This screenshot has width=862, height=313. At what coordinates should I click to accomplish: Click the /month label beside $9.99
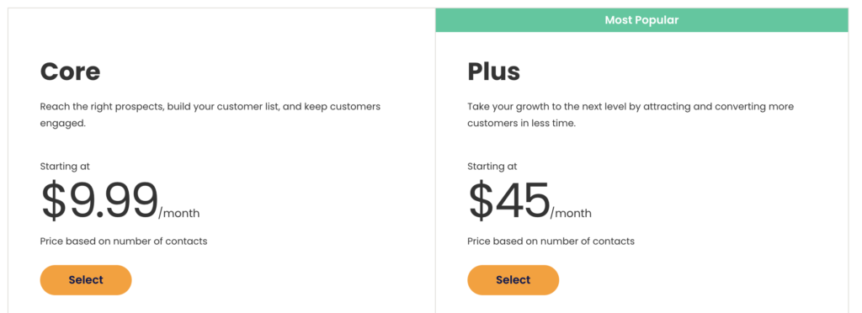179,213
